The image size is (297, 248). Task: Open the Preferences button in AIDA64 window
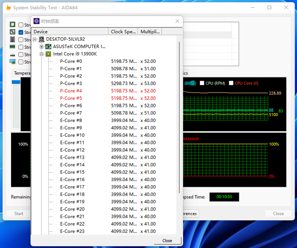point(190,213)
